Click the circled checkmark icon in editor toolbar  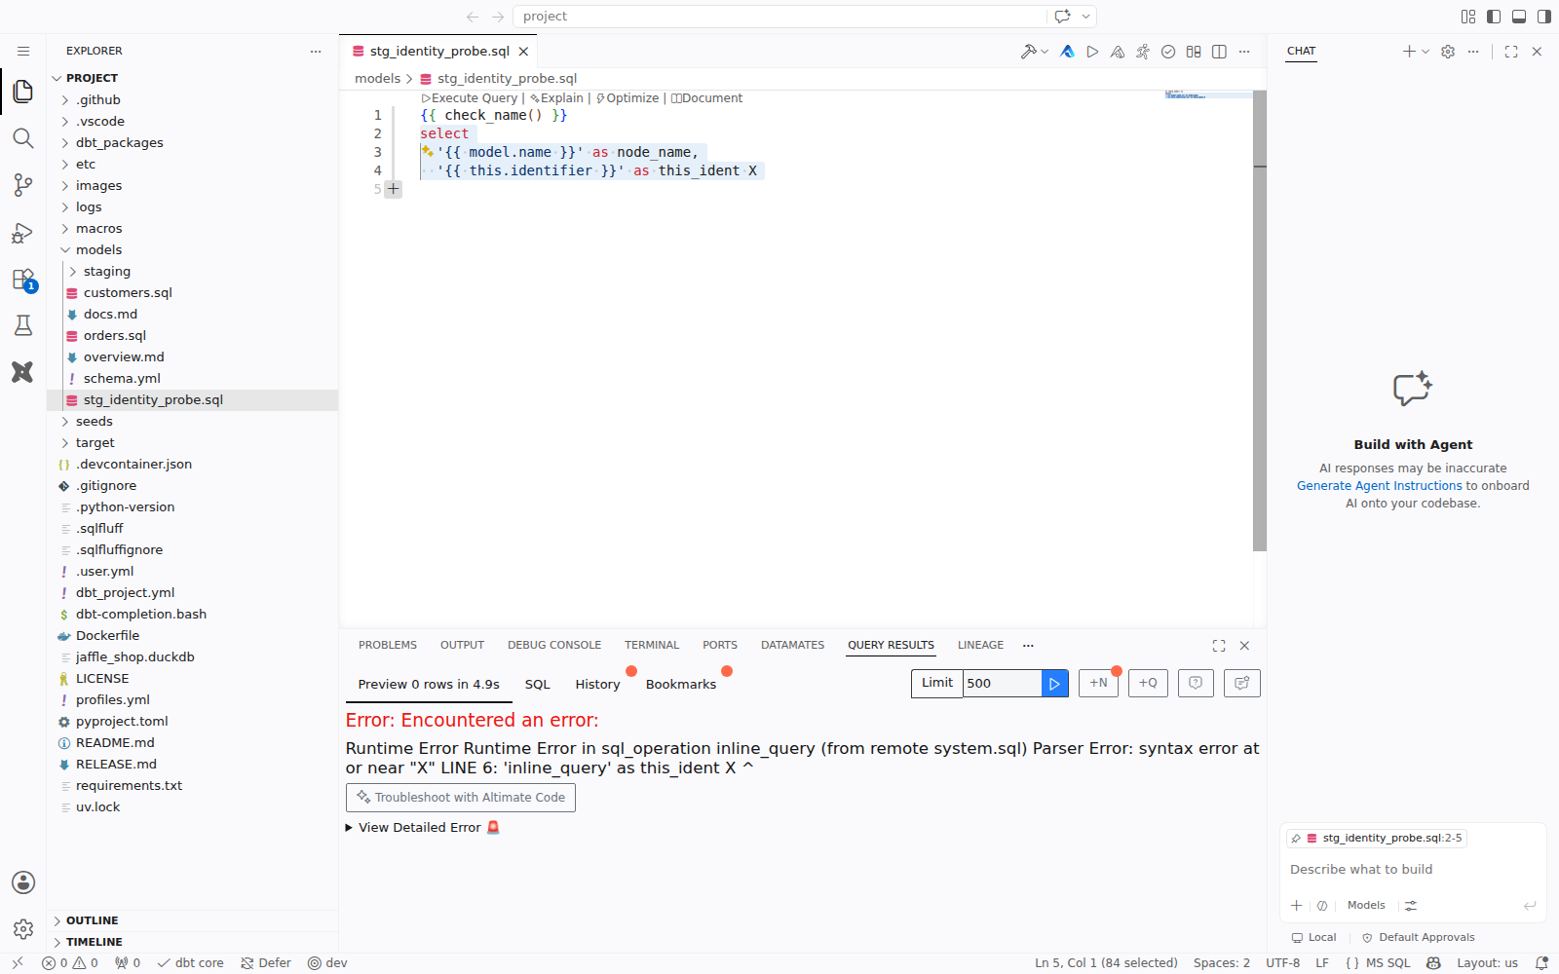(x=1168, y=52)
